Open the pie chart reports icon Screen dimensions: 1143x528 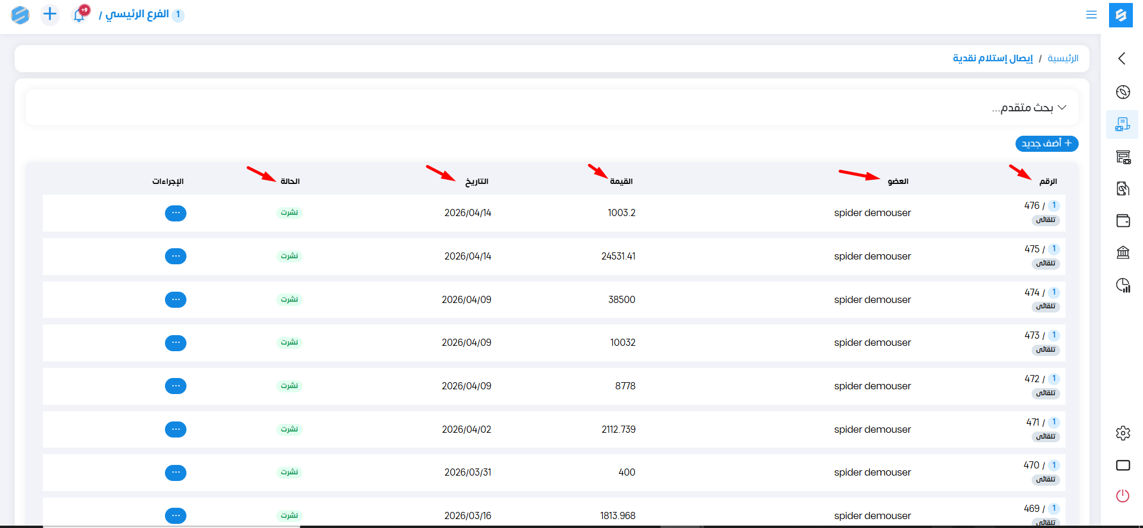tap(1123, 285)
